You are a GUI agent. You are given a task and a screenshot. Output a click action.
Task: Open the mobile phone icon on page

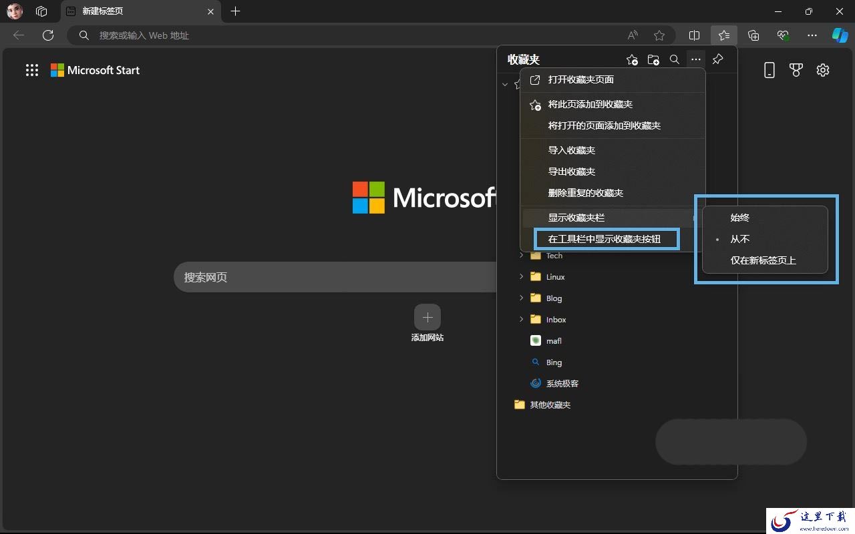click(769, 70)
